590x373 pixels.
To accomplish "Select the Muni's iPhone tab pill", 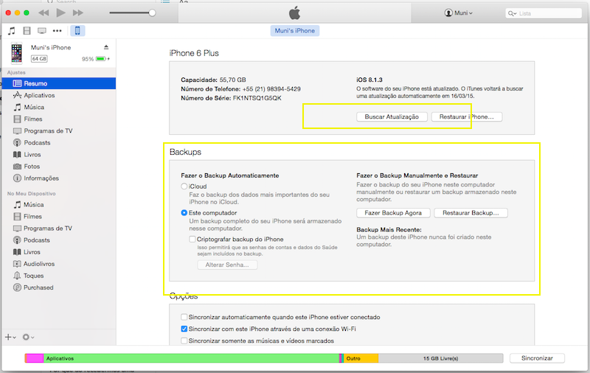I will [294, 31].
